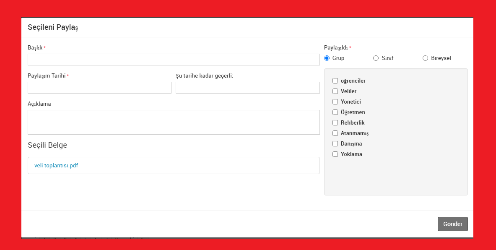Viewport: 496px width, 250px height.
Task: Switch sharing to Bireysel
Action: tap(425, 58)
